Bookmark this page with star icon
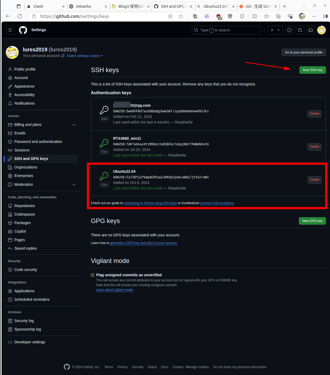This screenshot has height=375, width=330. click(x=181, y=16)
